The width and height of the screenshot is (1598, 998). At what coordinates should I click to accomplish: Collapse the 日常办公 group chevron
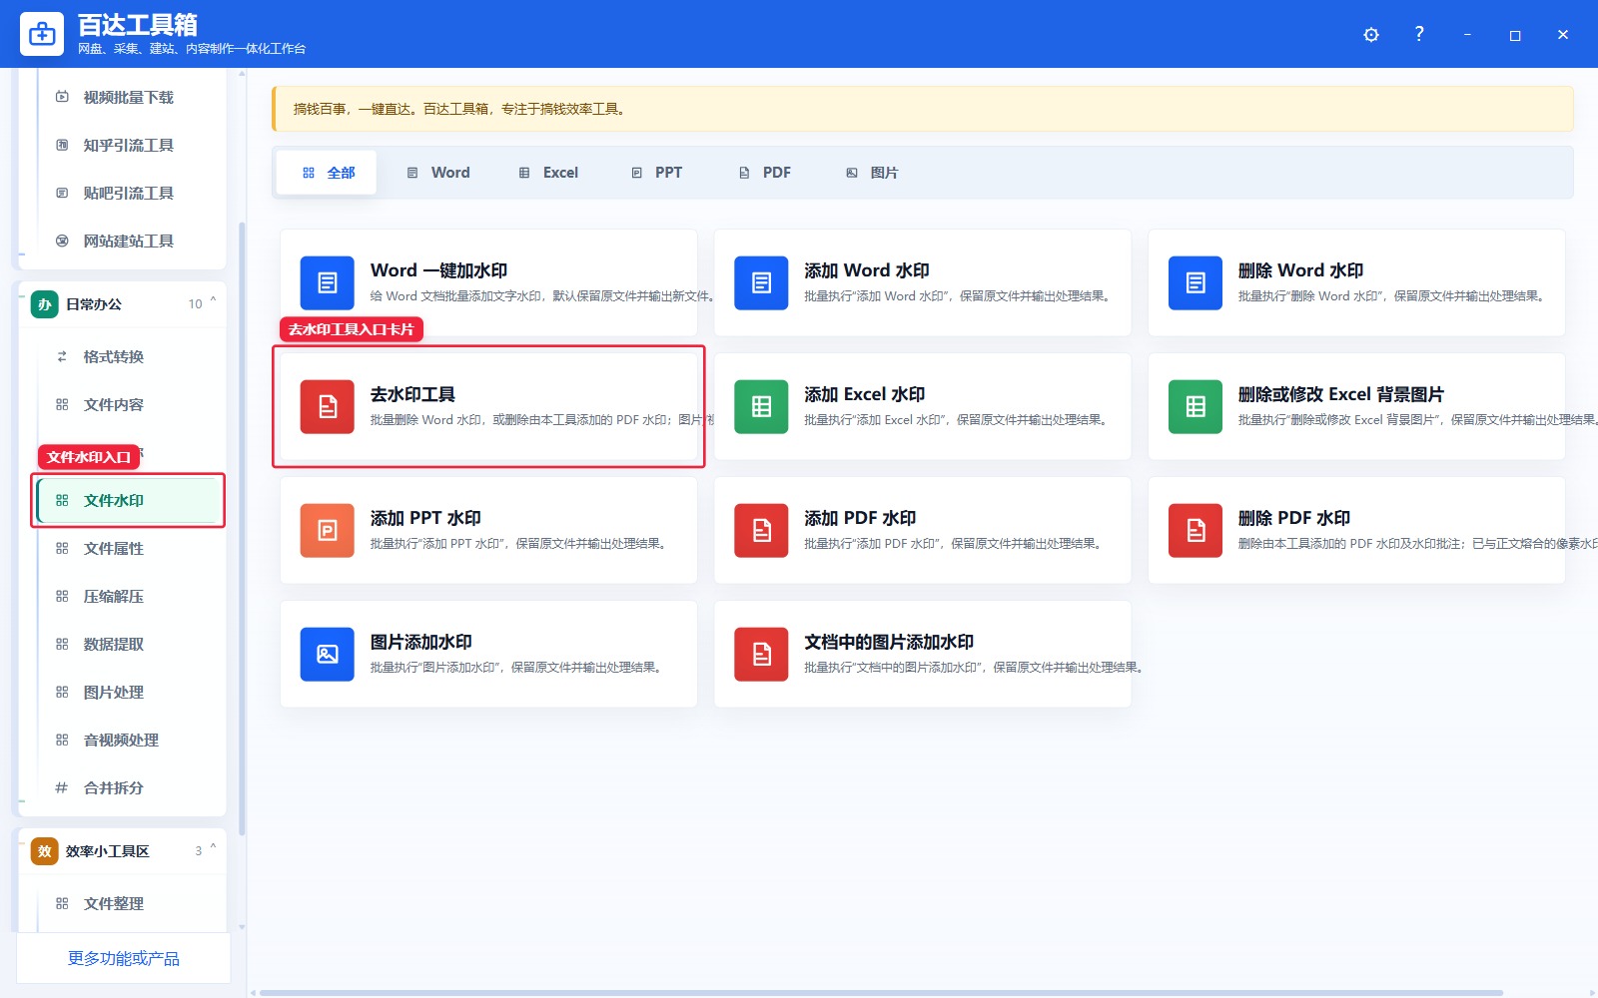(x=213, y=301)
